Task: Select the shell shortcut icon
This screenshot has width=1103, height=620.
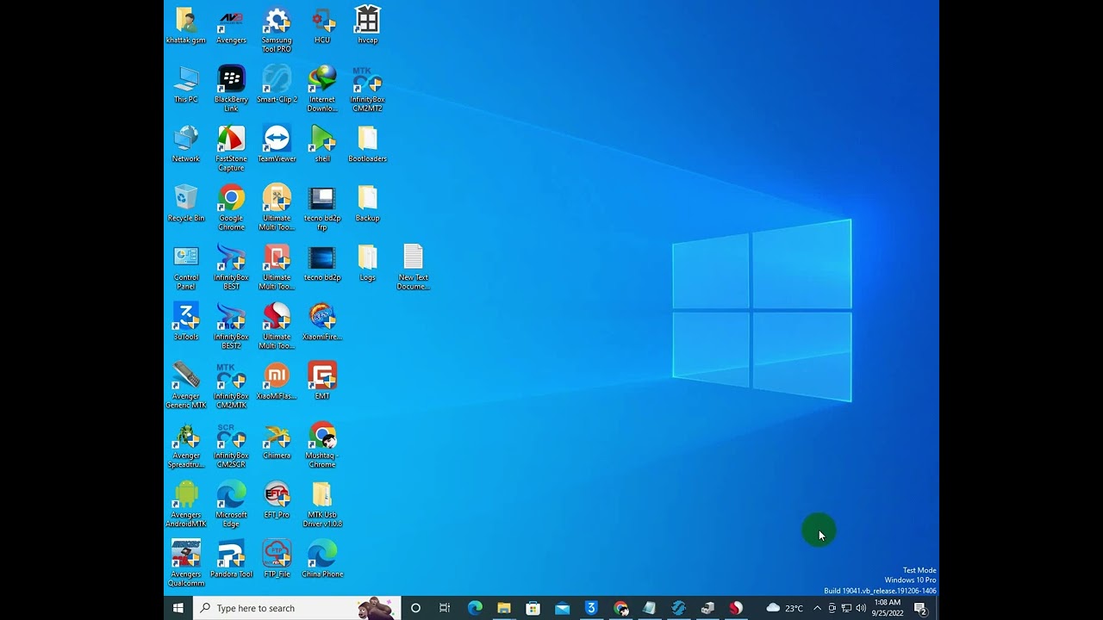Action: pos(322,144)
